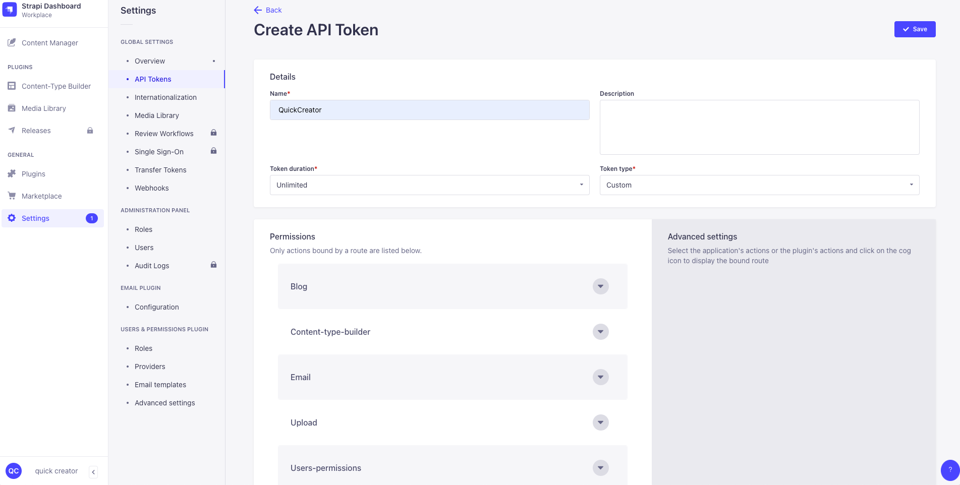Click the Settings notification badge
Viewport: 960px width, 485px height.
(92, 218)
